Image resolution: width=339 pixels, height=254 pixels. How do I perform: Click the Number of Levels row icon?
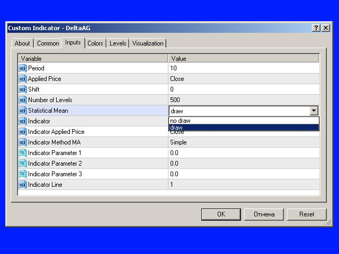[22, 100]
